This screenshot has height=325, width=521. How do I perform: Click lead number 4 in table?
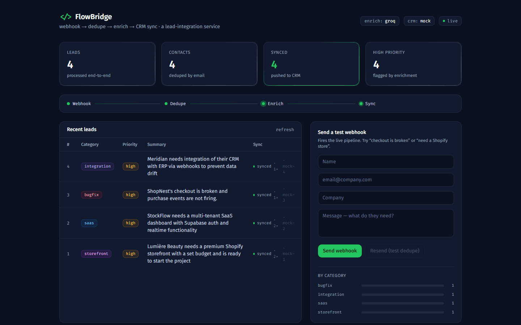pyautogui.click(x=68, y=166)
